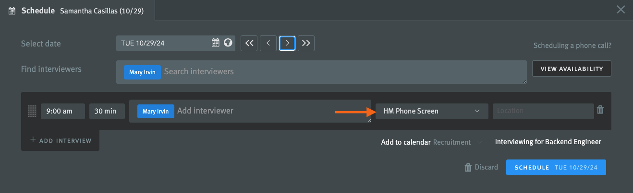Viewport: 633px width, 193px height.
Task: Open the 'Scheduling a phone call?' link
Action: (572, 46)
